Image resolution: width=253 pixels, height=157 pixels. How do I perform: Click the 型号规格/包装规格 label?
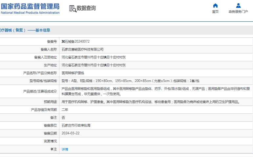click(43, 81)
